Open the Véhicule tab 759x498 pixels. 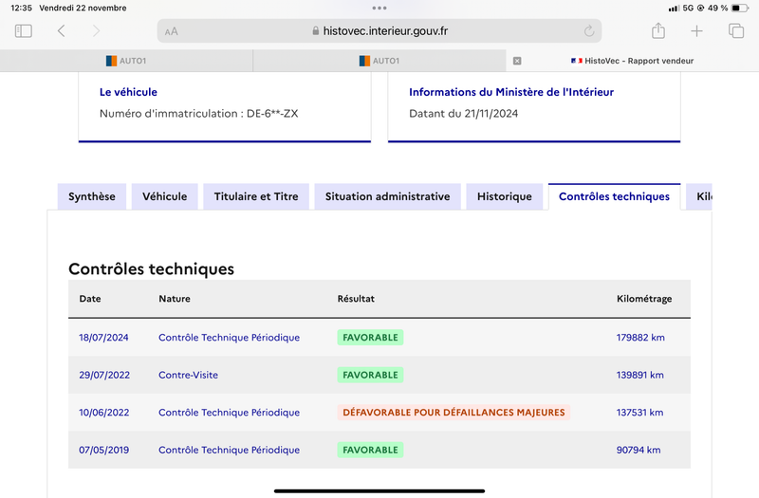(164, 196)
